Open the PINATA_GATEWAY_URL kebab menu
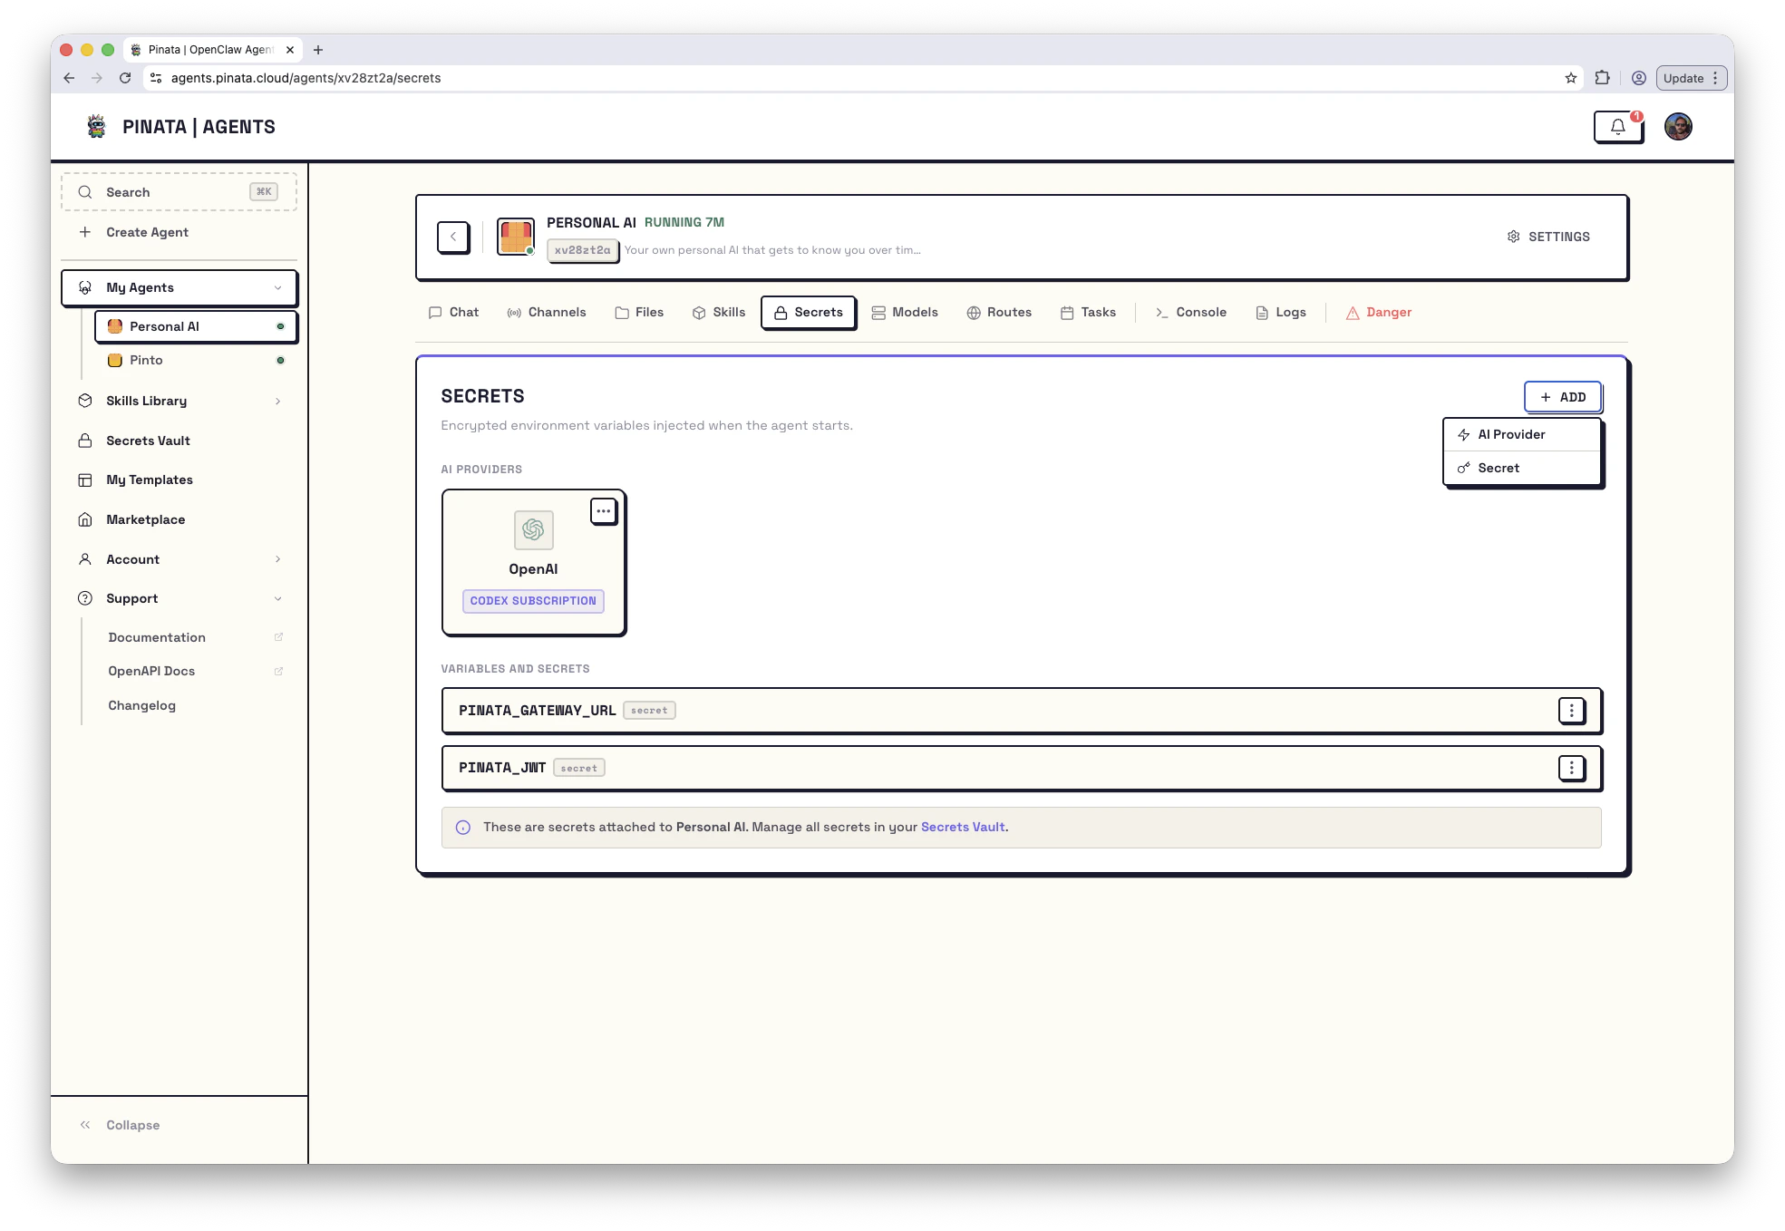Image resolution: width=1785 pixels, height=1231 pixels. [x=1571, y=711]
